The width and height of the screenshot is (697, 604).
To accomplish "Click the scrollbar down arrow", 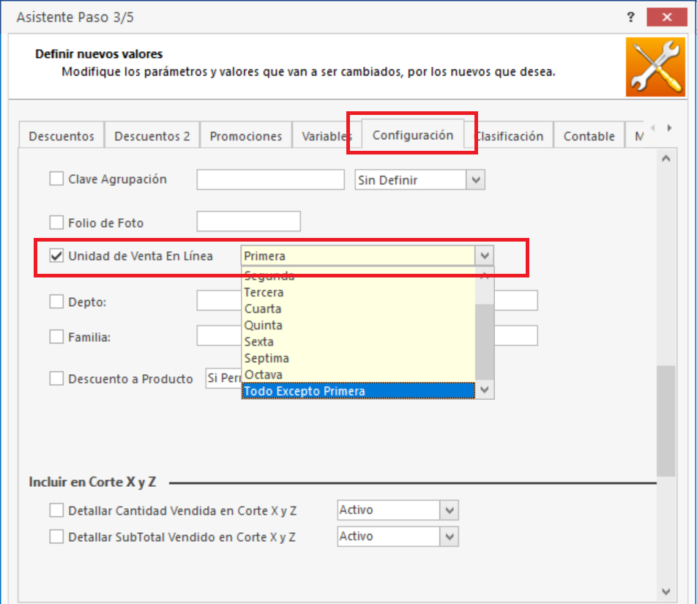I will [x=666, y=592].
